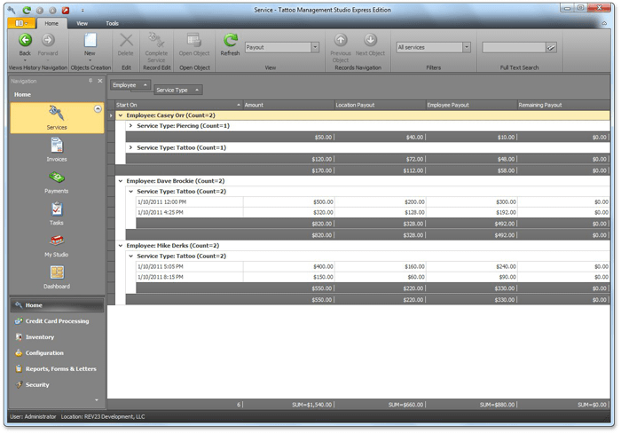Image resolution: width=621 pixels, height=434 pixels.
Task: Open the Tasks clipboard icon
Action: tap(57, 209)
